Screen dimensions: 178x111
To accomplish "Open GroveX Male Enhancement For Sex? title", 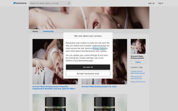I will (99, 86).
